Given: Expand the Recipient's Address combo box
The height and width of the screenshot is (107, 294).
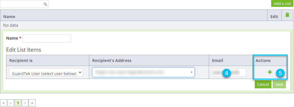Looking at the screenshot, I should (143, 72).
